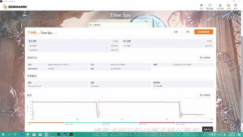Open Task View on the taskbar
The width and height of the screenshot is (243, 137).
[15, 135]
